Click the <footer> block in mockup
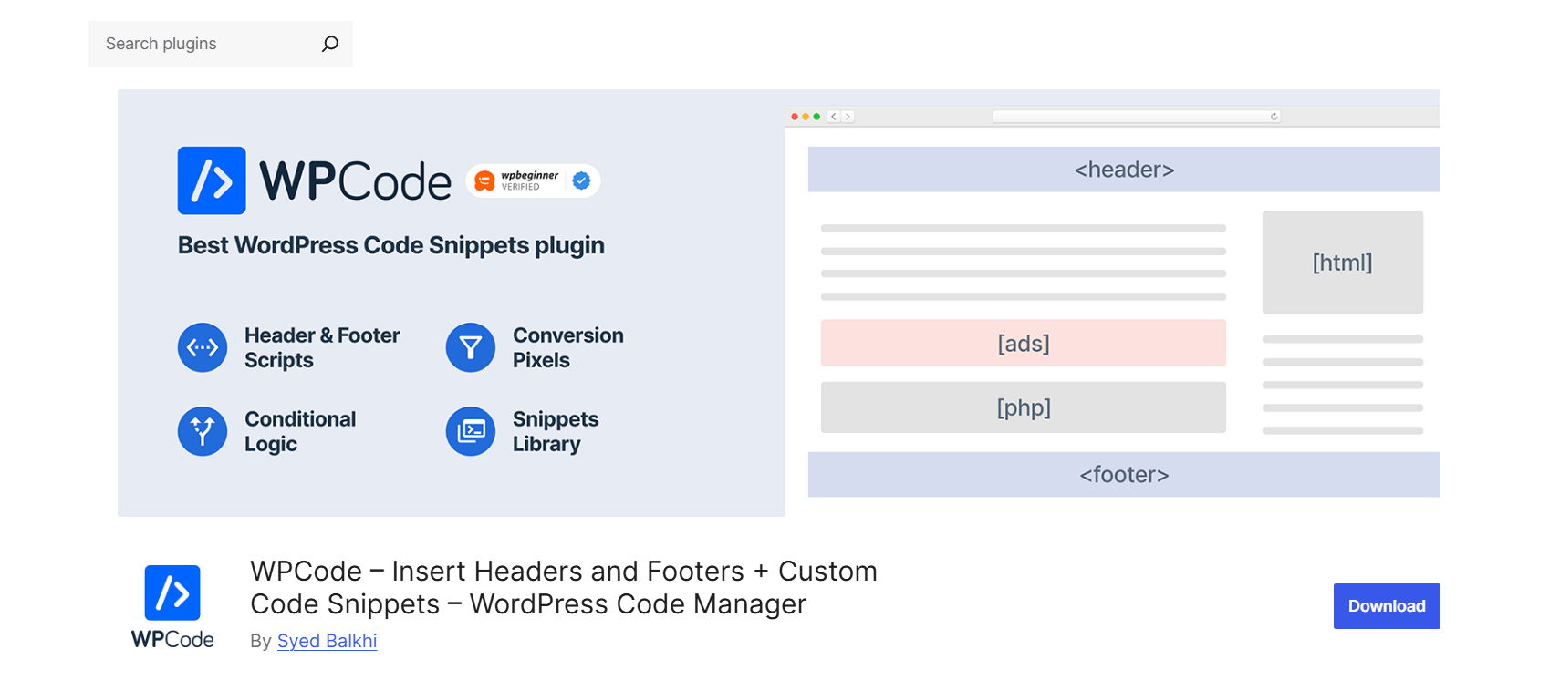Viewport: 1560px width, 680px height. pos(1124,475)
